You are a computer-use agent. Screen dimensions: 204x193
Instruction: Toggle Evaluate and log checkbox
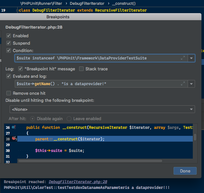[x=9, y=76]
